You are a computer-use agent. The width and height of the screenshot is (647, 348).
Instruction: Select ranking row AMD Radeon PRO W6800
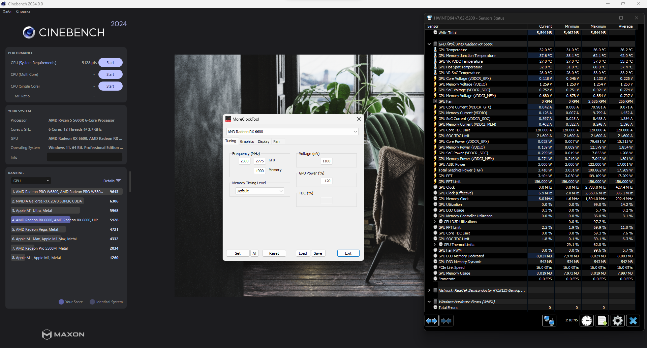66,192
